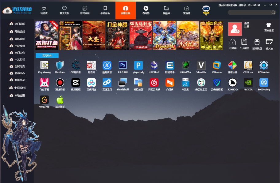Screen dimensions: 280x183
Task: Click the search input field
Action: tap(250, 12)
